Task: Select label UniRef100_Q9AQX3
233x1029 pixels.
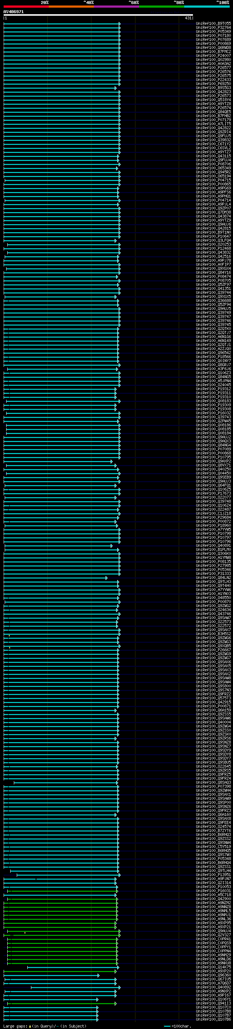Action: (x=213, y=441)
